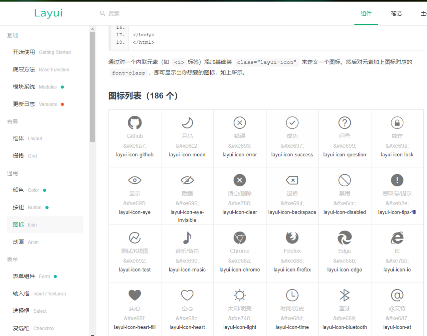Open the 笔记 tab in header
Viewport: 427px width, 336px height.
click(x=396, y=13)
